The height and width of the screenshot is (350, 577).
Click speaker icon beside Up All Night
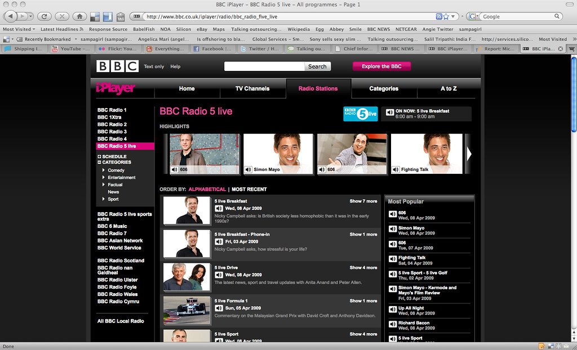[393, 309]
